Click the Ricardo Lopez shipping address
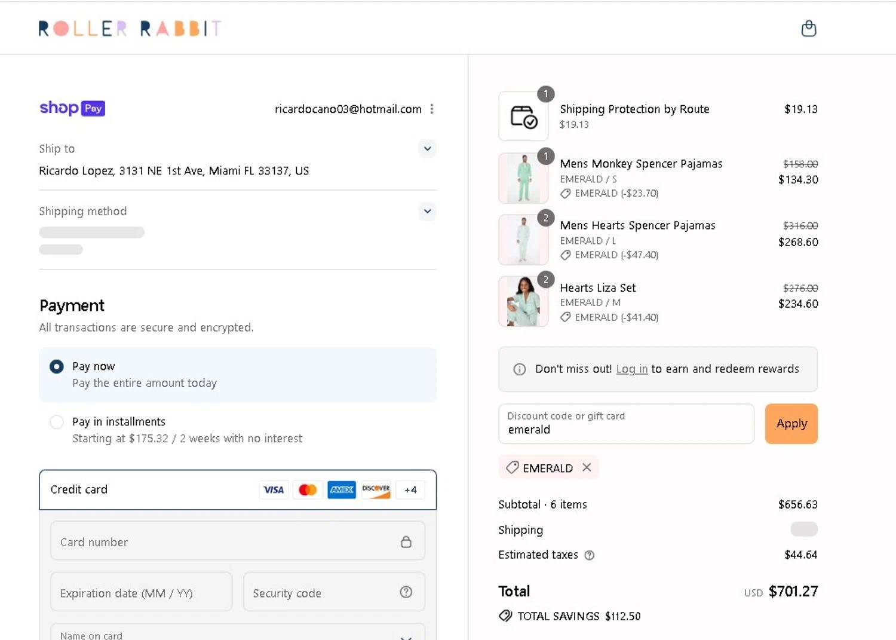The height and width of the screenshot is (640, 896). click(174, 171)
